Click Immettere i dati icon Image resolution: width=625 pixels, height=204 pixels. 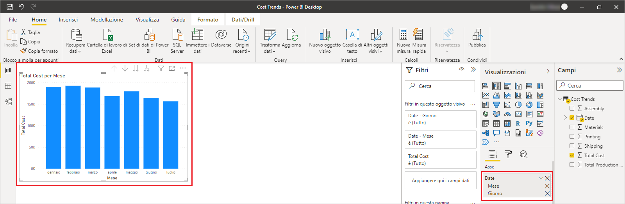coord(197,35)
